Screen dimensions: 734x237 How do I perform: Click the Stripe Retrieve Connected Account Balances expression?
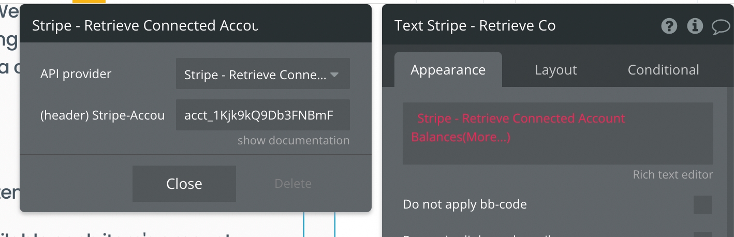pyautogui.click(x=518, y=128)
